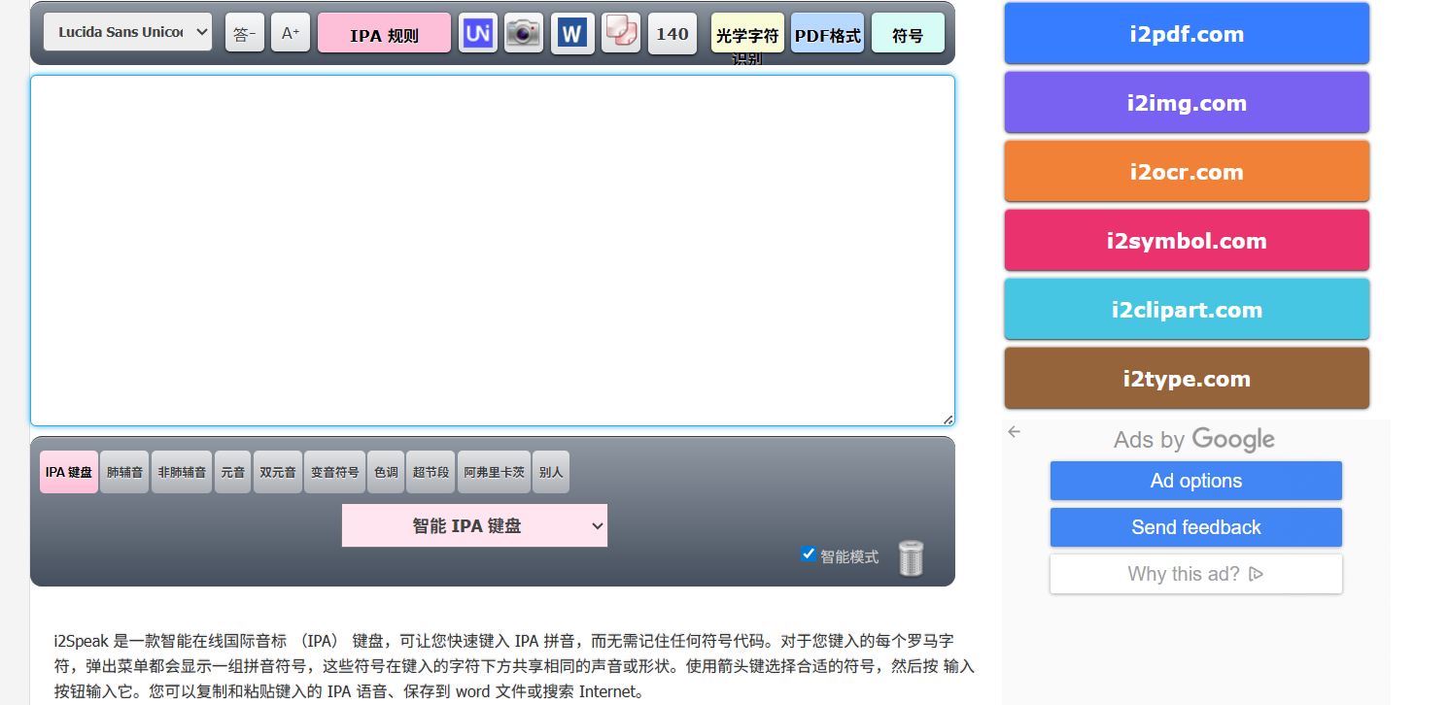Switch to the 肺辅音 tab
The height and width of the screenshot is (705, 1448).
click(x=124, y=472)
